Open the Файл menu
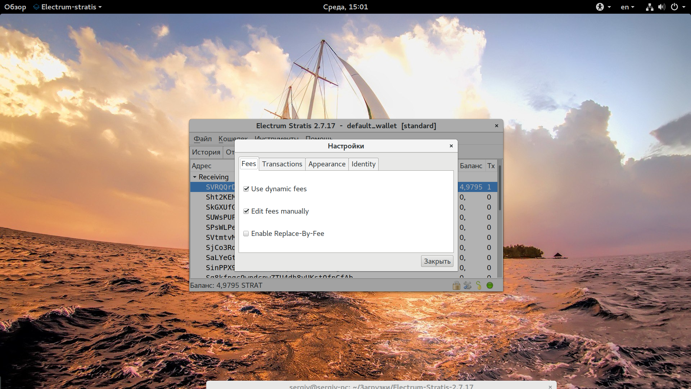 (x=203, y=138)
